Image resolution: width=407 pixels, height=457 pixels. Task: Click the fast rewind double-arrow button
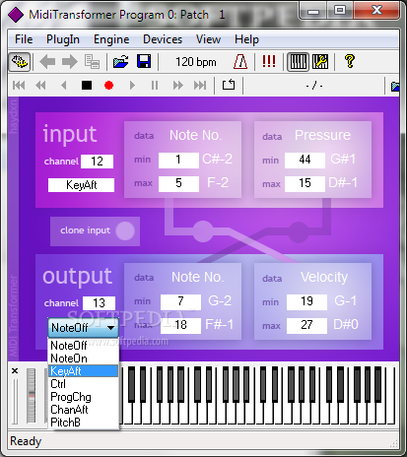point(40,86)
